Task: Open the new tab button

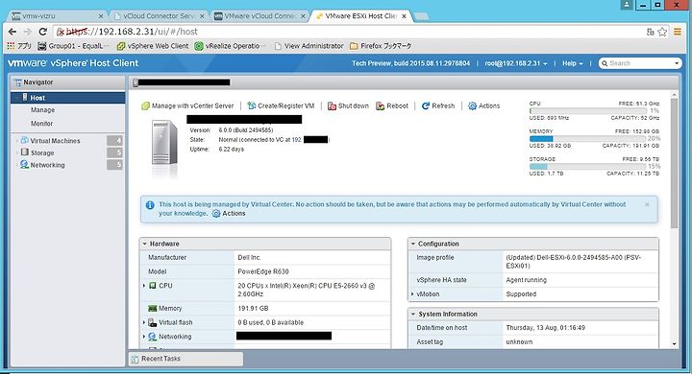Action: 422,16
